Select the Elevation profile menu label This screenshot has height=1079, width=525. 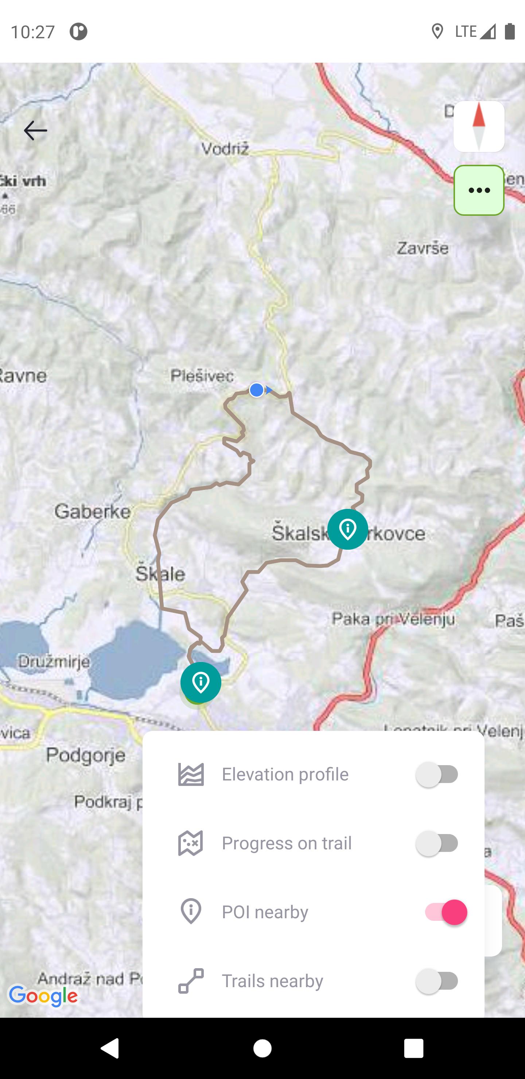pos(285,775)
